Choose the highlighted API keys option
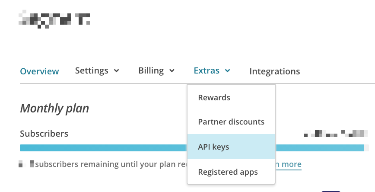 (213, 147)
